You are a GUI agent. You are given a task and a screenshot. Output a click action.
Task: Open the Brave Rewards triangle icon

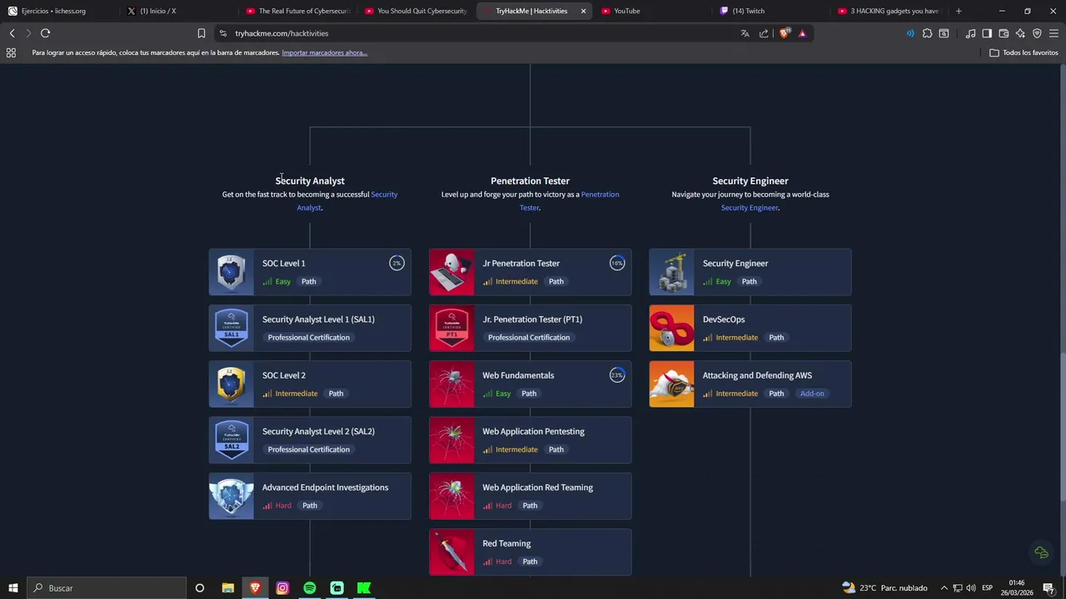(802, 33)
